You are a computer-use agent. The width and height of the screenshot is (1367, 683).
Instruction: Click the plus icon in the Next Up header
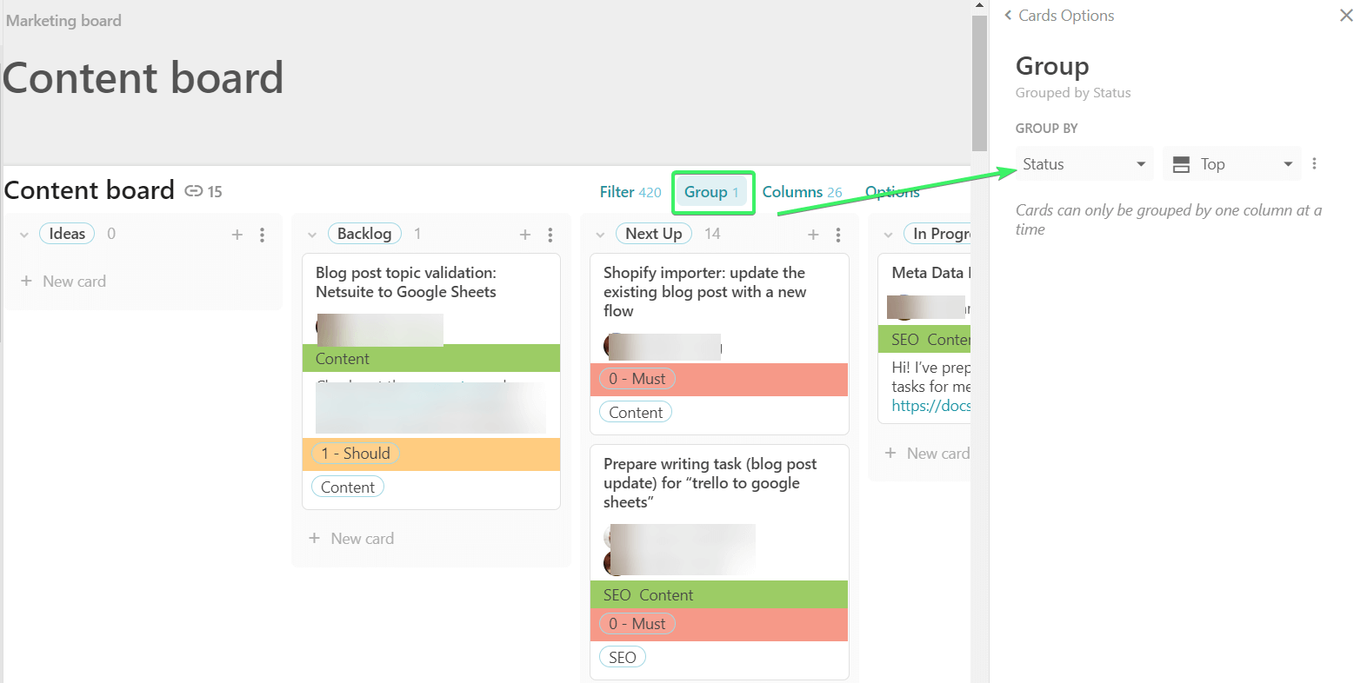[x=813, y=235]
